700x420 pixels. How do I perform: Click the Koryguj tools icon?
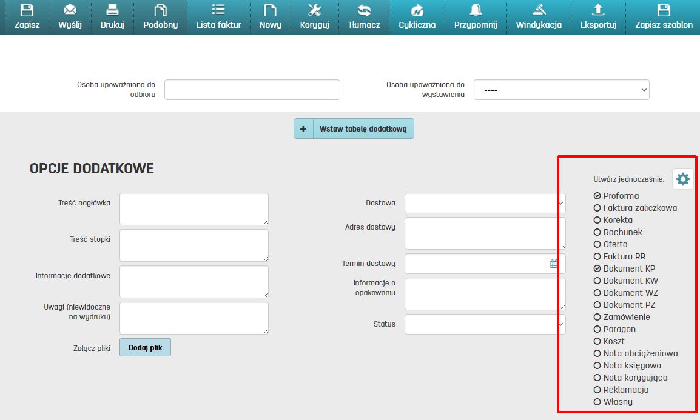pyautogui.click(x=314, y=10)
